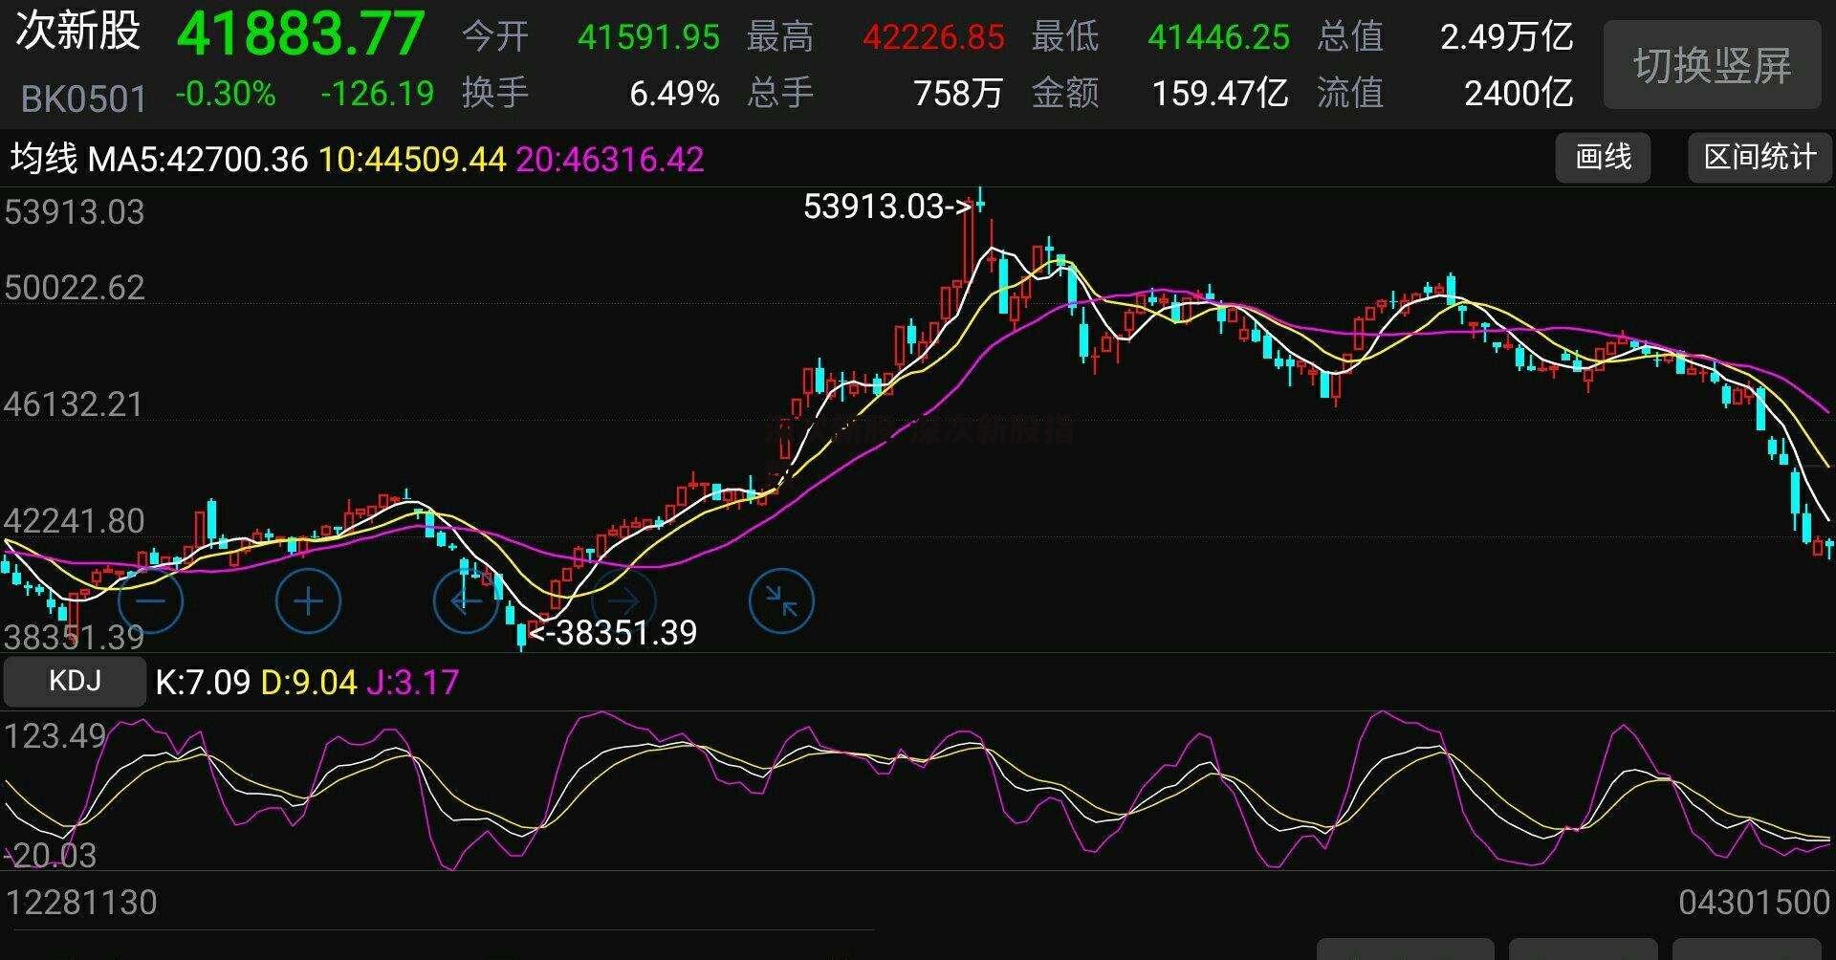Viewport: 1836px width, 960px height.
Task: Move chart right with right arrow icon
Action: pyautogui.click(x=623, y=600)
